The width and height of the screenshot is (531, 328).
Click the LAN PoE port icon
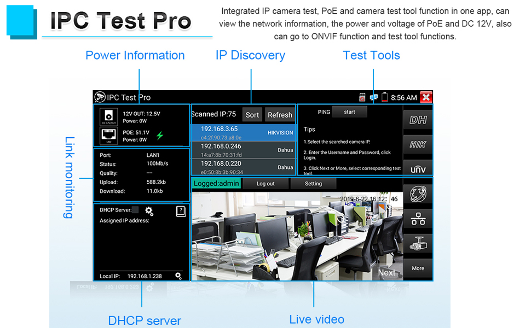[x=109, y=136]
